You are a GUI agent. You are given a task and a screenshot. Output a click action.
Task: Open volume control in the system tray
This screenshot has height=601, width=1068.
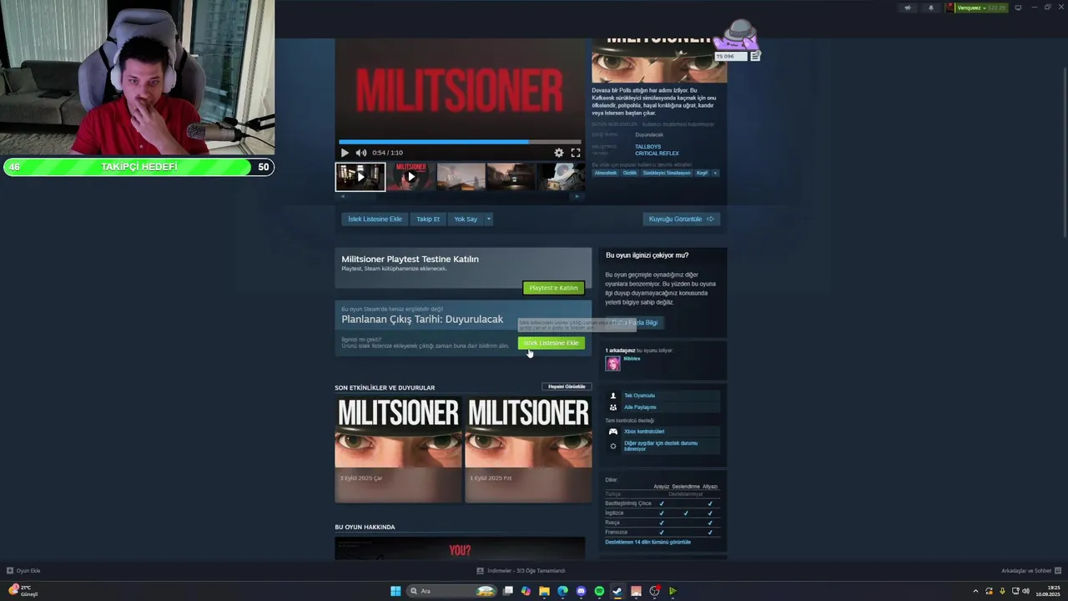click(x=1026, y=591)
